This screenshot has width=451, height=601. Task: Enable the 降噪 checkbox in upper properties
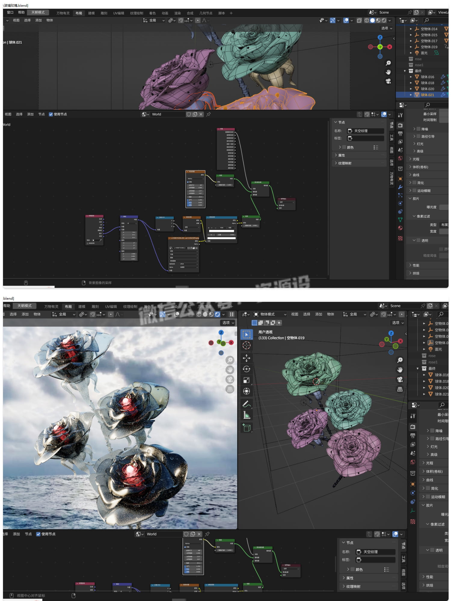[419, 129]
